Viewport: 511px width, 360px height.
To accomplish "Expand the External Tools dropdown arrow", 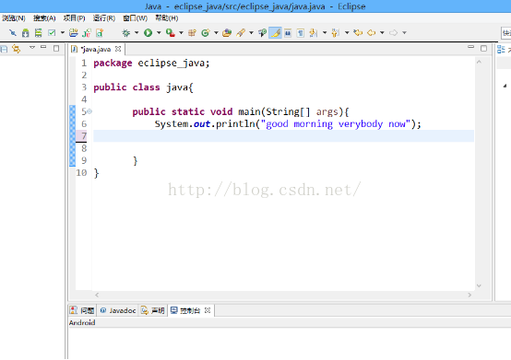I will click(x=181, y=33).
